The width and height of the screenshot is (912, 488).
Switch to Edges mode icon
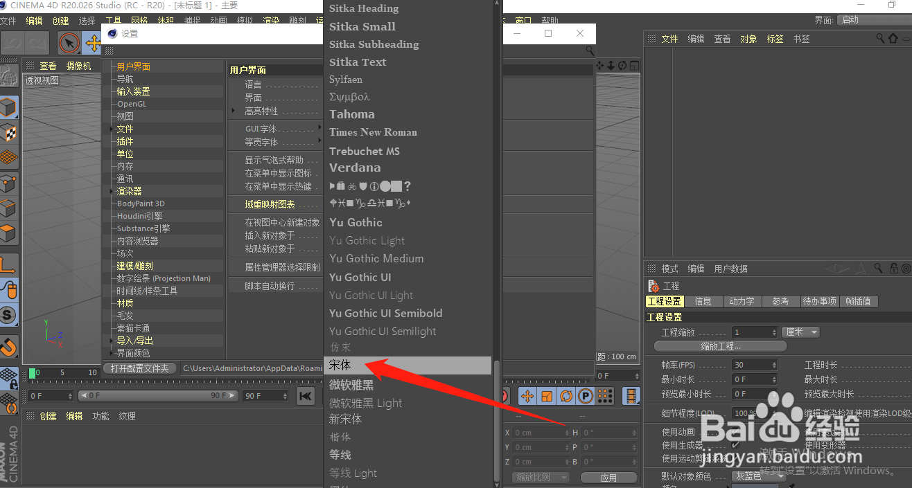click(8, 208)
